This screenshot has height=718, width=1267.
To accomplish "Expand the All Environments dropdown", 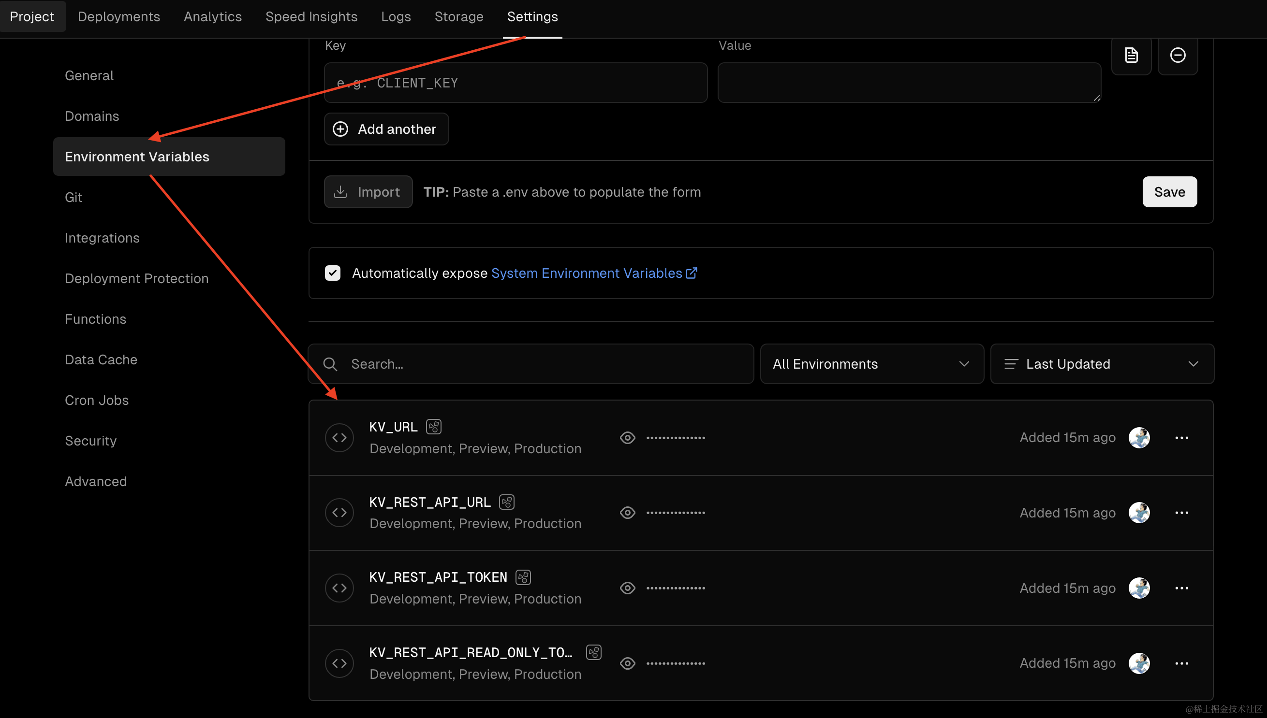I will click(x=871, y=364).
